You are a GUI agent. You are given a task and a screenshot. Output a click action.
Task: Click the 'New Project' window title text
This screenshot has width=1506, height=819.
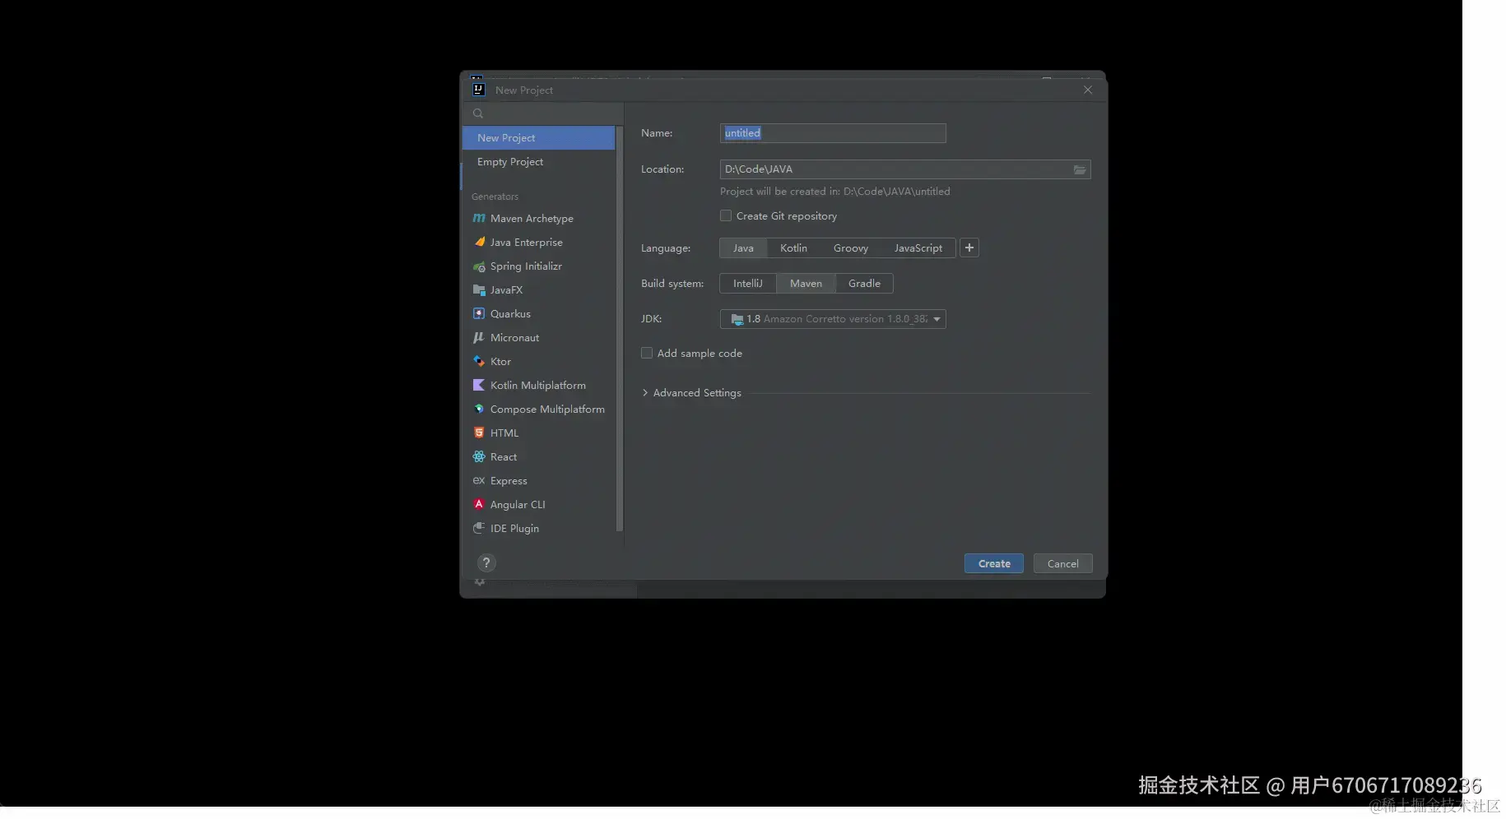click(524, 90)
